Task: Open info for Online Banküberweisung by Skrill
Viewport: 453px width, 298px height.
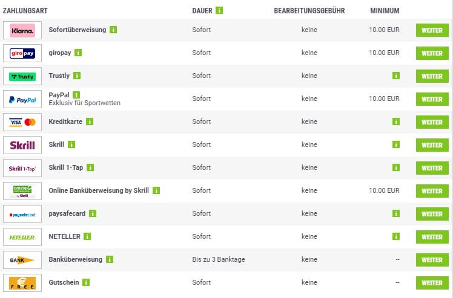Action: (x=156, y=190)
